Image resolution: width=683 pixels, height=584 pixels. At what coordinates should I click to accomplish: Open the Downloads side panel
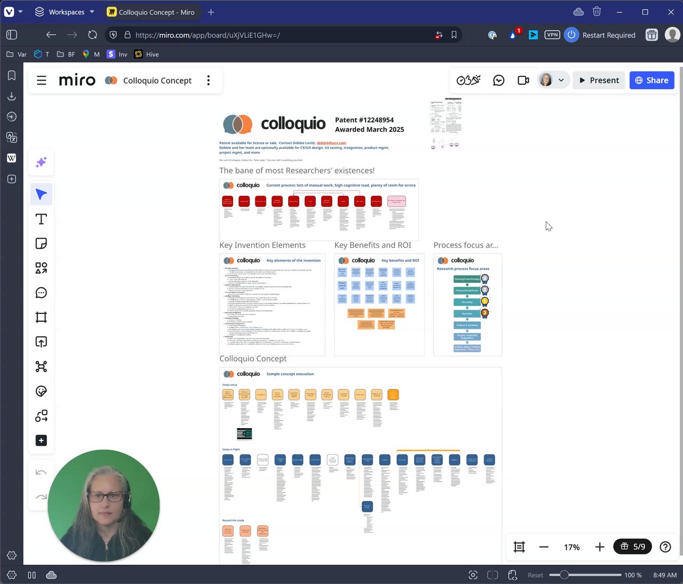pos(12,96)
